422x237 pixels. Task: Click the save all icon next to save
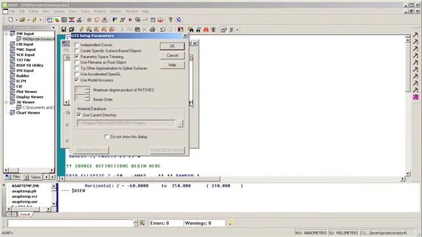(x=71, y=30)
